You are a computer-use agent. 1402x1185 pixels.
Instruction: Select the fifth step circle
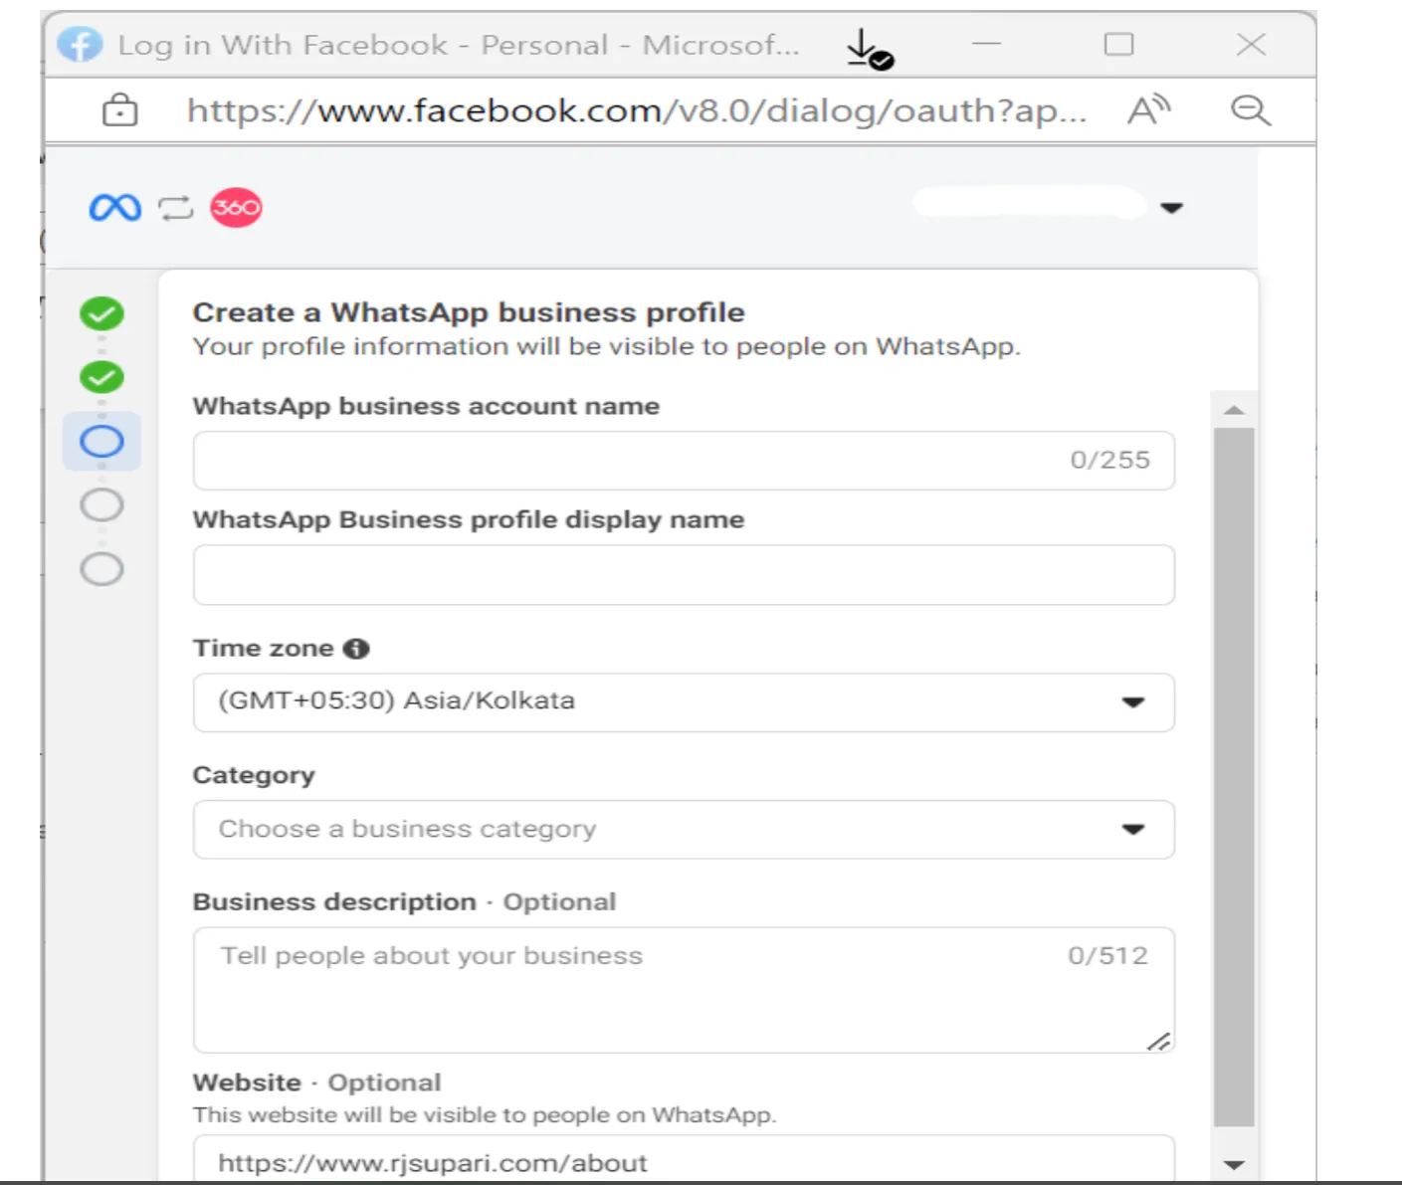click(x=101, y=569)
